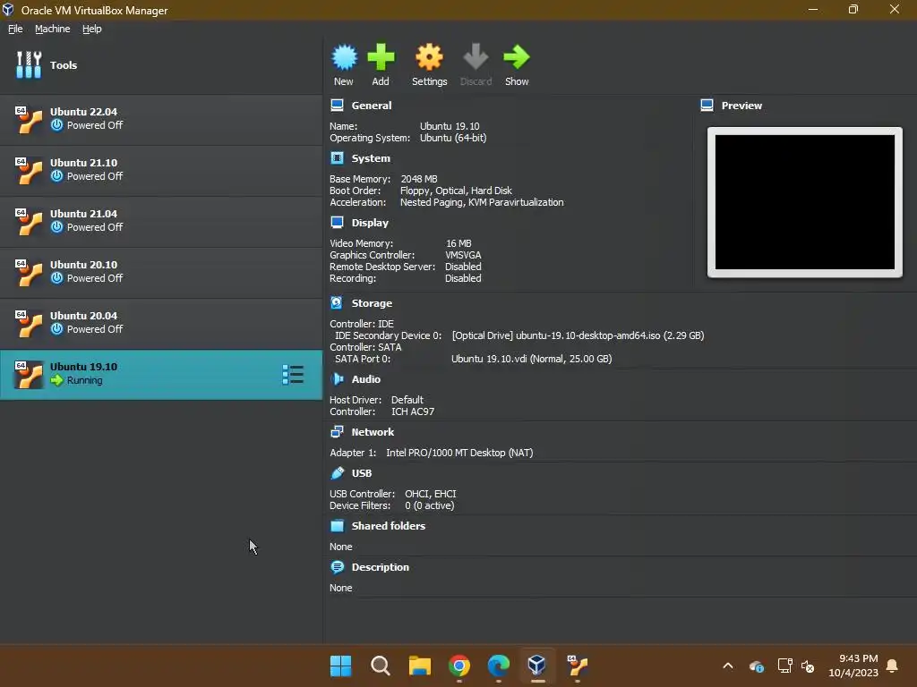Image resolution: width=917 pixels, height=687 pixels.
Task: Click the VMSVGA graphics controller value
Action: pos(463,255)
